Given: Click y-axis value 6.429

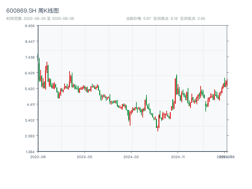Looking at the screenshot, I should tap(30, 73).
